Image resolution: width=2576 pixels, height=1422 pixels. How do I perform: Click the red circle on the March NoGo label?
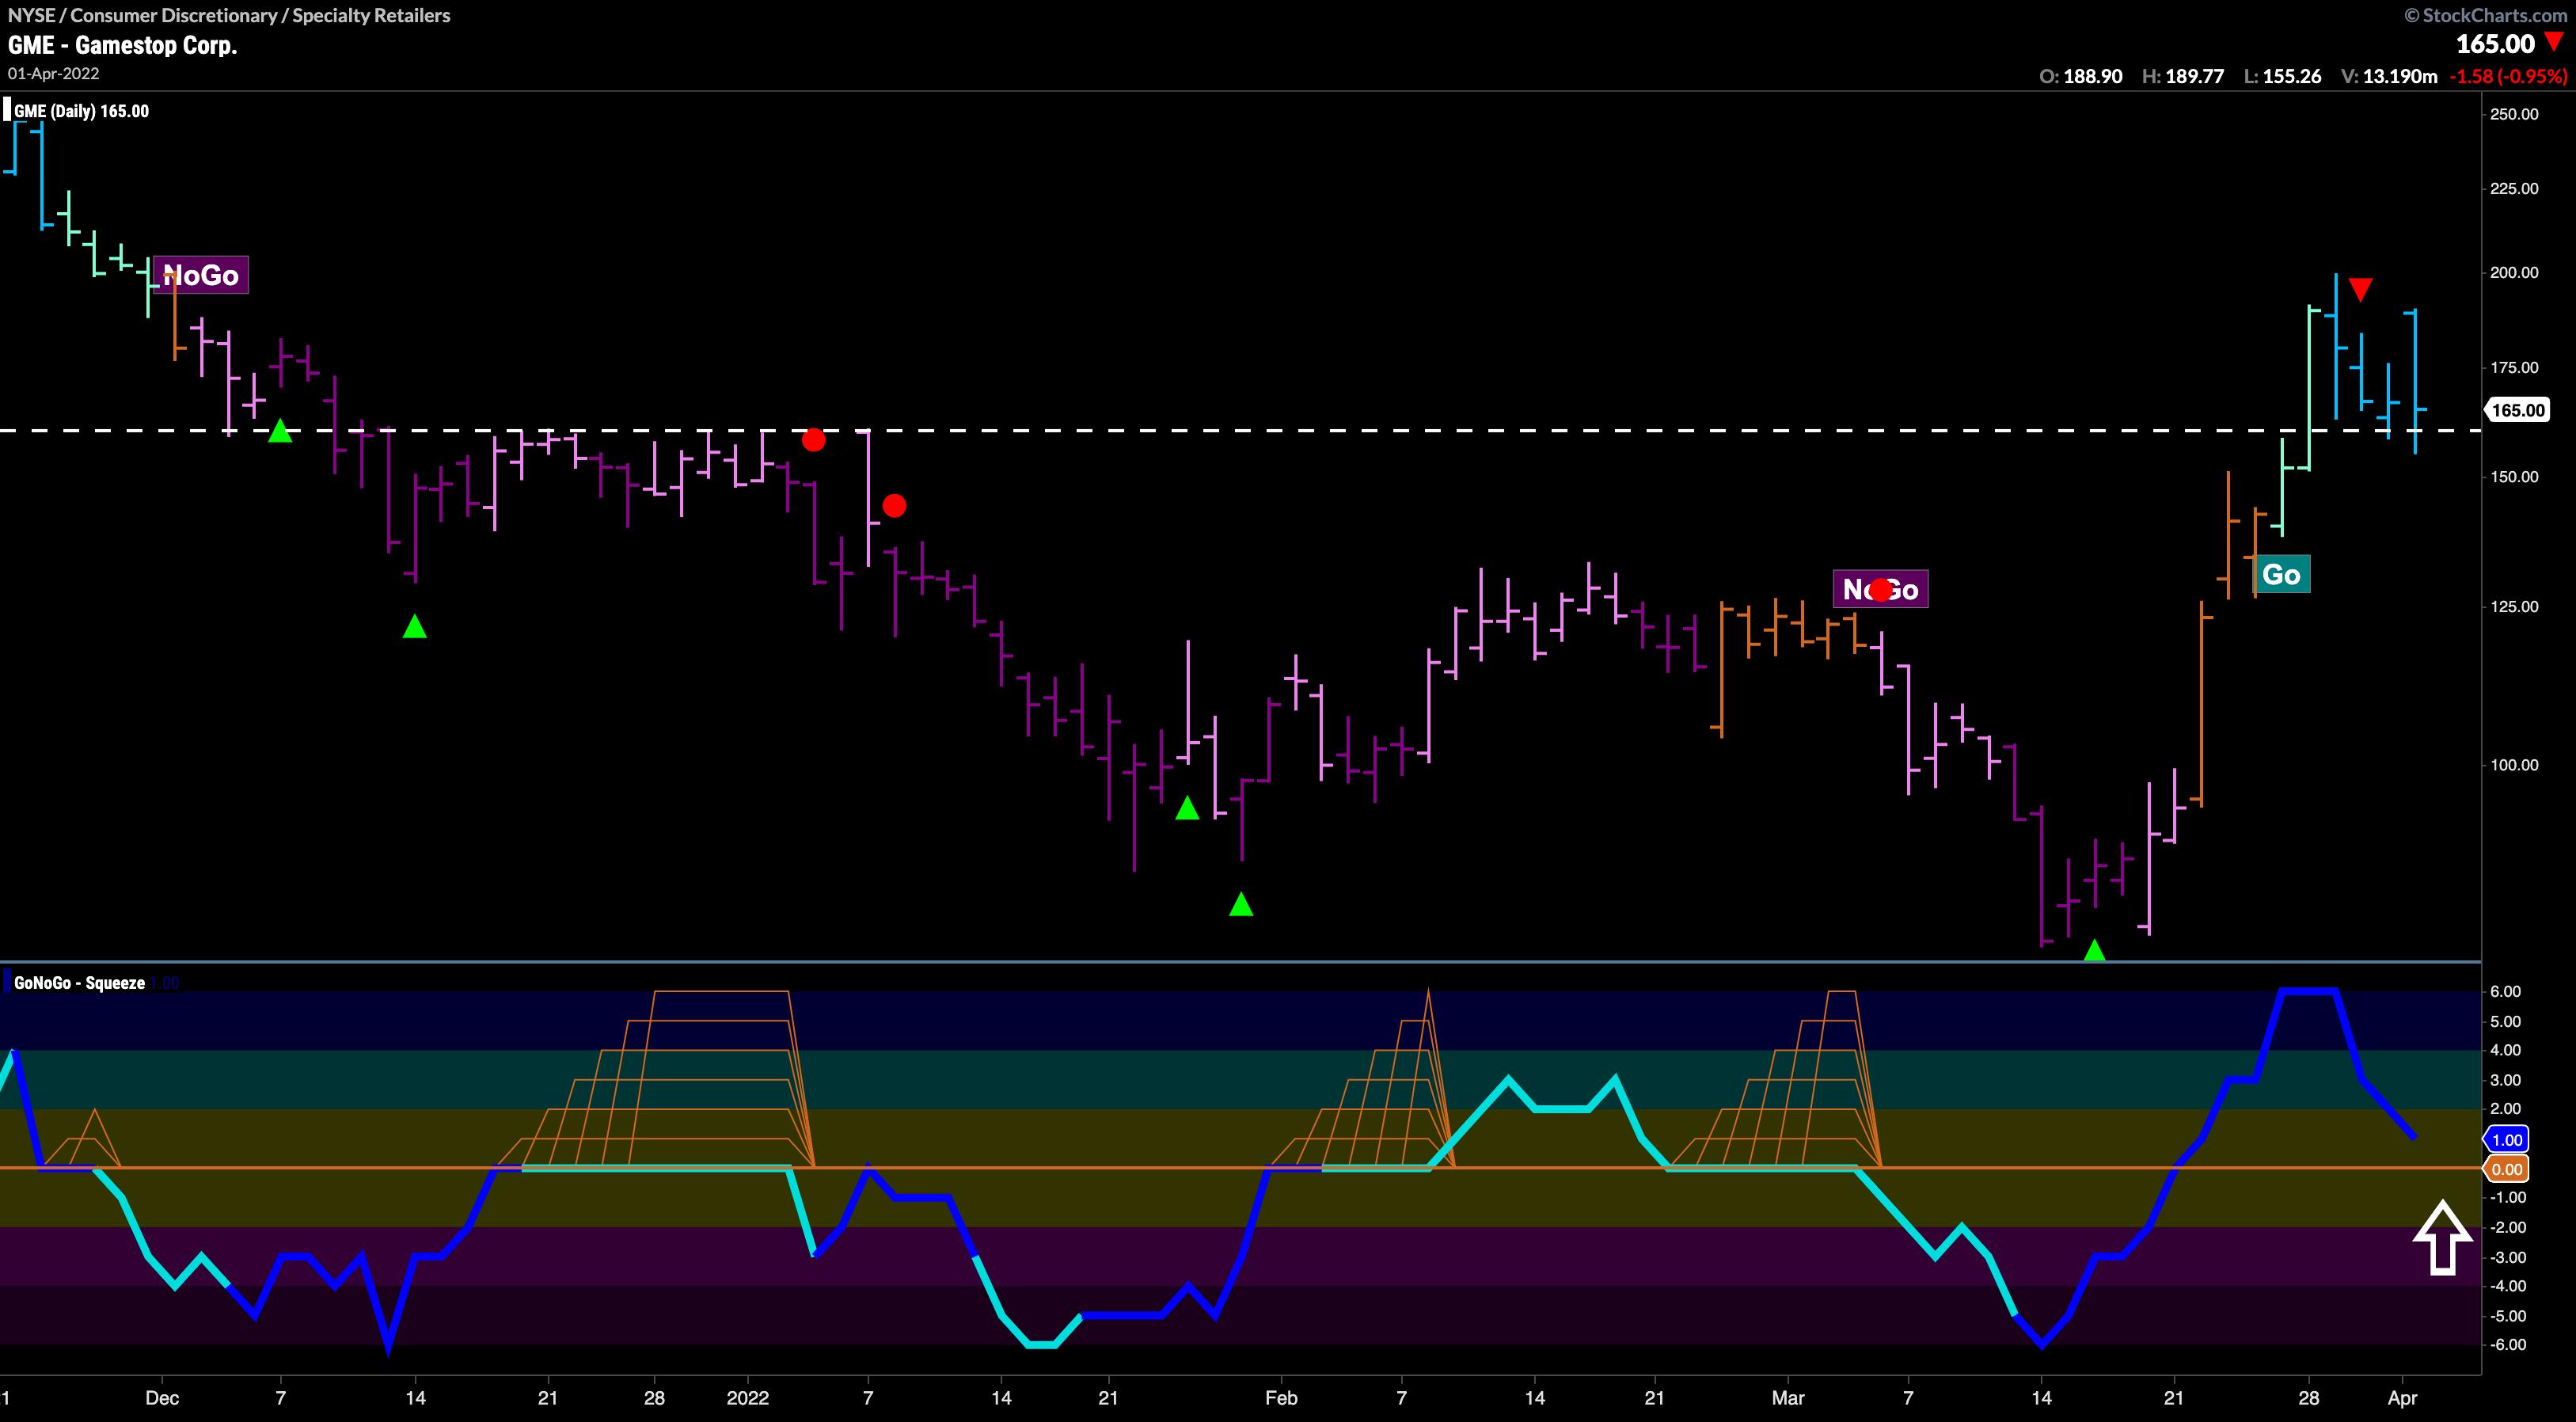1881,589
